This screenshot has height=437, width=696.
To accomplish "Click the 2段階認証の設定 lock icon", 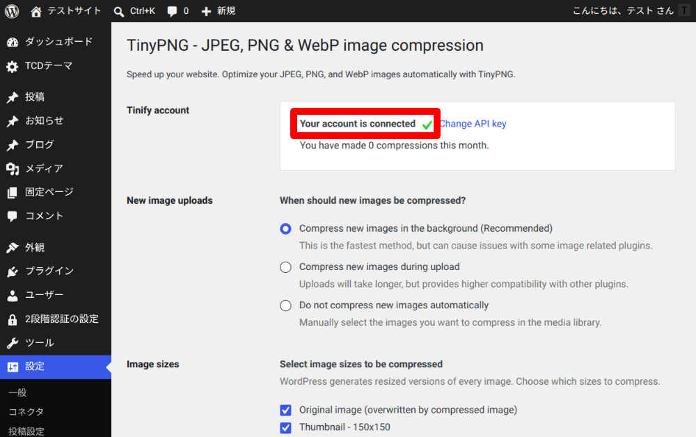I will tap(13, 319).
